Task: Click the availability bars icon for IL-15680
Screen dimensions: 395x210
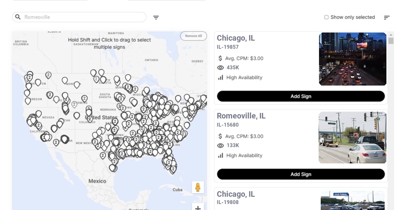Action: point(220,156)
